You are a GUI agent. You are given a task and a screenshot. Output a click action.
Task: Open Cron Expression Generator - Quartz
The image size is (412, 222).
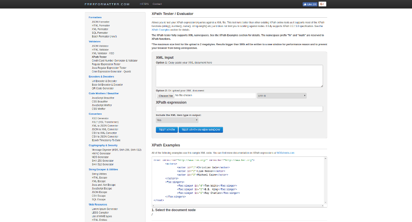[x=111, y=72]
